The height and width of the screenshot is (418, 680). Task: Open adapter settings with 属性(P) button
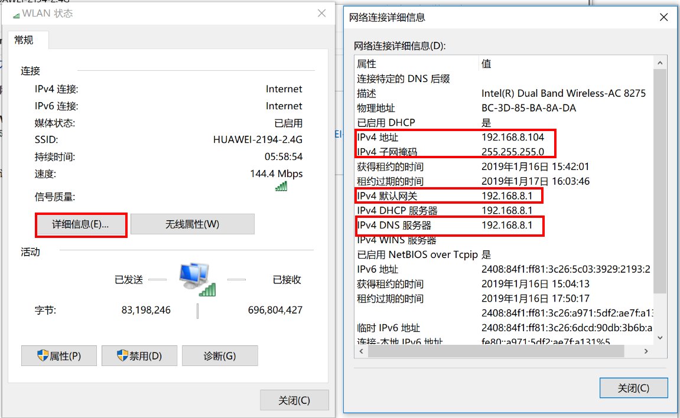[x=59, y=356]
